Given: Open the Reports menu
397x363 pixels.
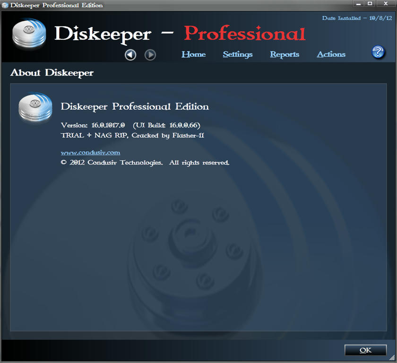Looking at the screenshot, I should point(285,54).
